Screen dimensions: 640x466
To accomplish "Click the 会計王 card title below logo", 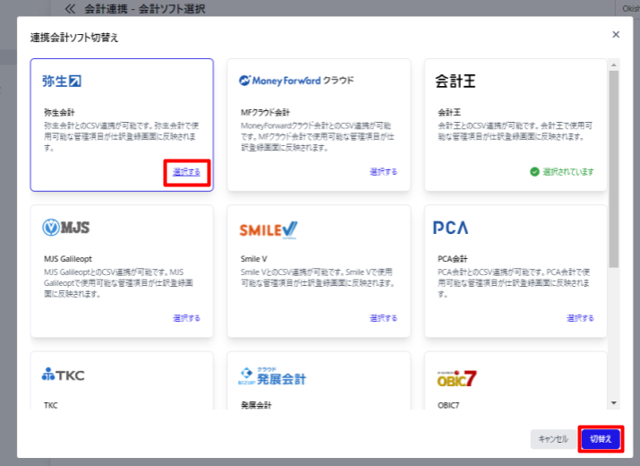I will pos(449,112).
